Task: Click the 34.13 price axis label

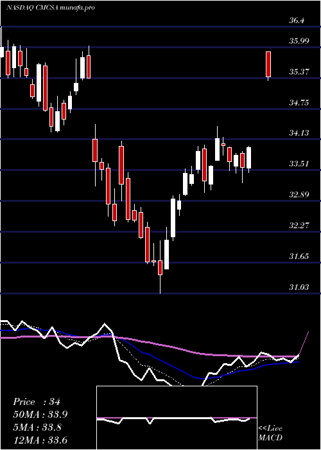Action: (299, 133)
